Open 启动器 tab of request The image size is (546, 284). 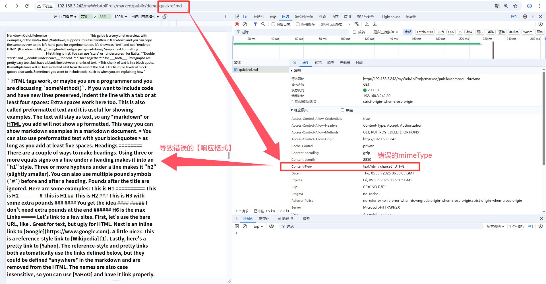[345, 63]
